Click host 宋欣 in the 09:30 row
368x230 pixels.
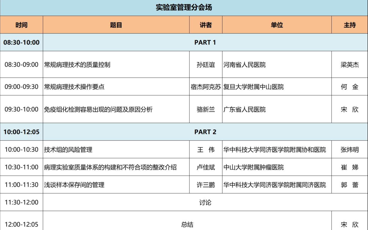coord(349,110)
